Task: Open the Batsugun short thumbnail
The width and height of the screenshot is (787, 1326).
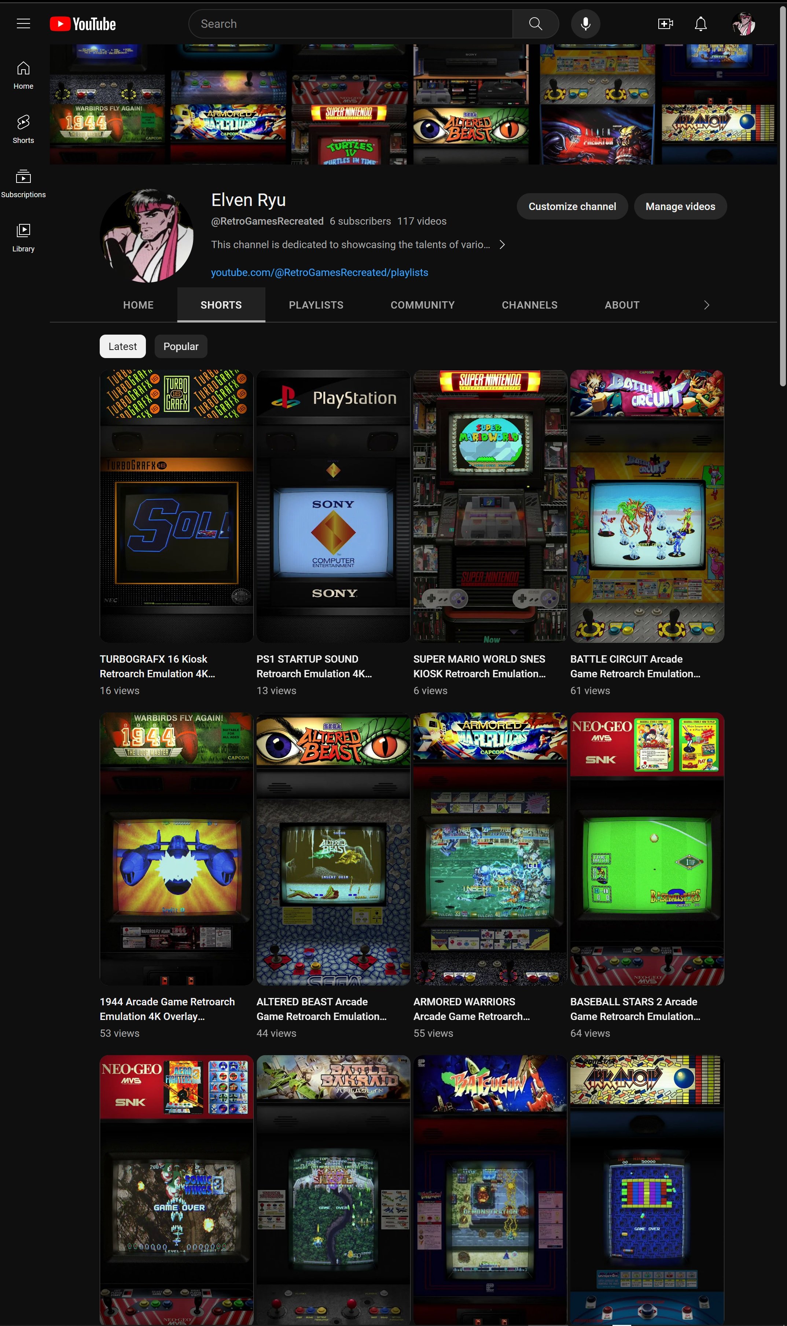Action: pyautogui.click(x=490, y=1190)
